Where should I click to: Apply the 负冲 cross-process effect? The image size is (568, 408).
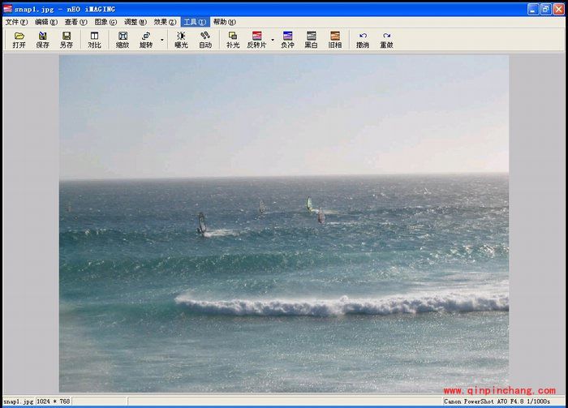pyautogui.click(x=287, y=40)
